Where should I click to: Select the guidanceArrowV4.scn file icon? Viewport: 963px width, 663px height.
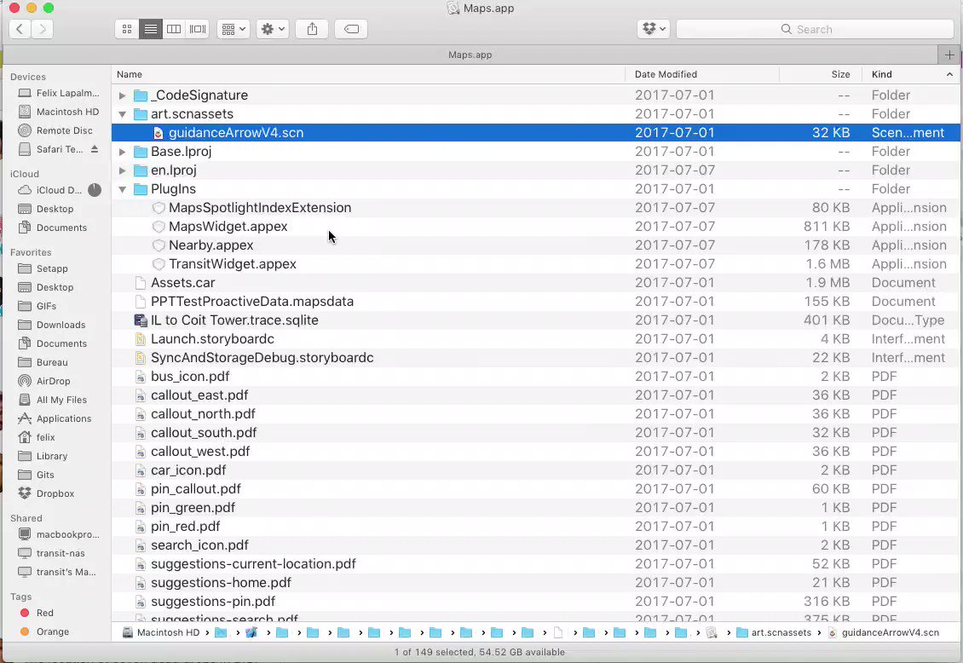[159, 133]
